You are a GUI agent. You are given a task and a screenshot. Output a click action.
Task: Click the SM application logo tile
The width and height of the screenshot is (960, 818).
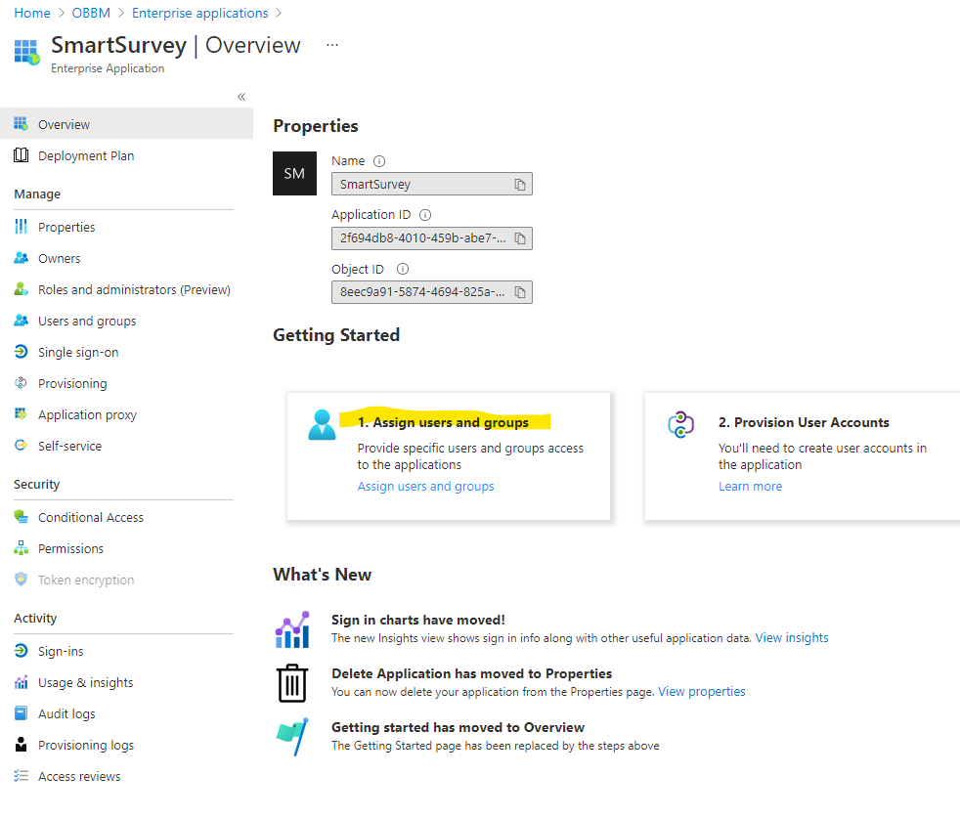[x=294, y=173]
